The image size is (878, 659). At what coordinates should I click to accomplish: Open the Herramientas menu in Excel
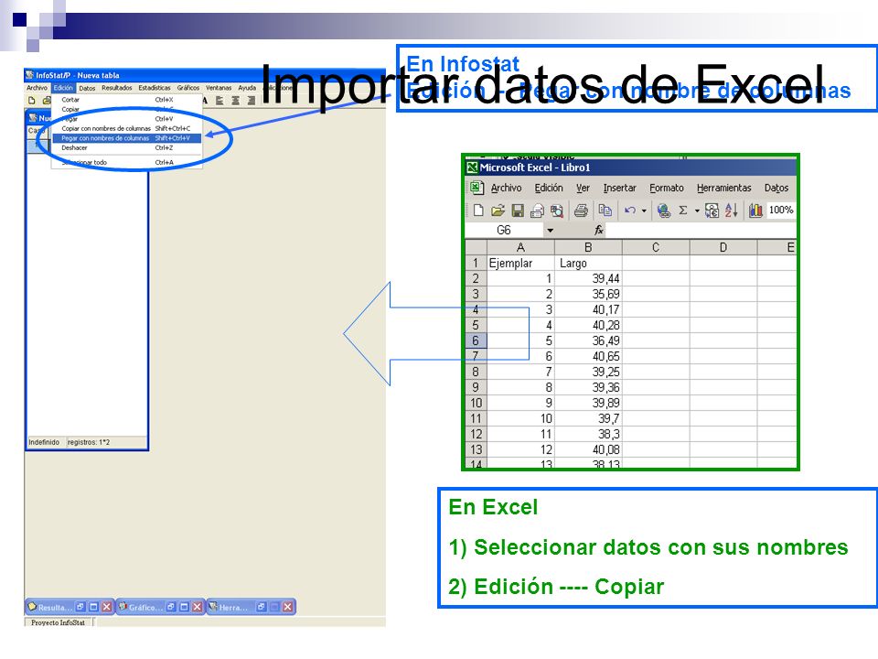tap(724, 189)
